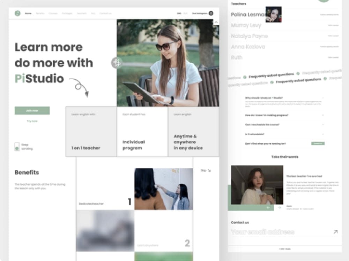Click the green PiStudio logo in navbar

[17, 13]
